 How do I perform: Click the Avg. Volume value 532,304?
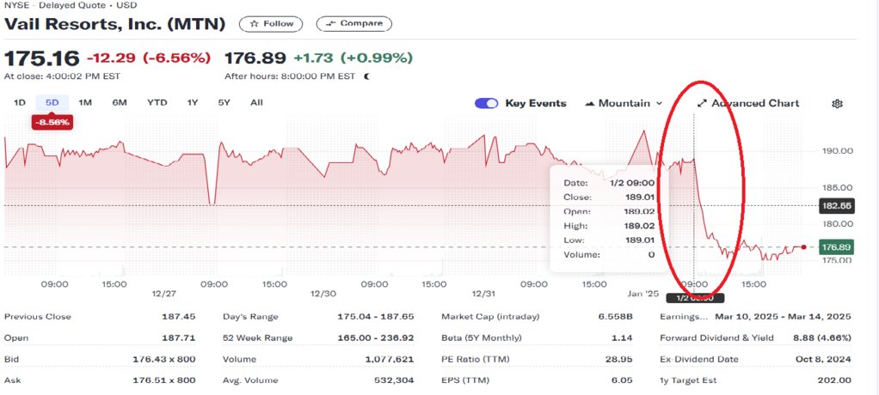394,380
